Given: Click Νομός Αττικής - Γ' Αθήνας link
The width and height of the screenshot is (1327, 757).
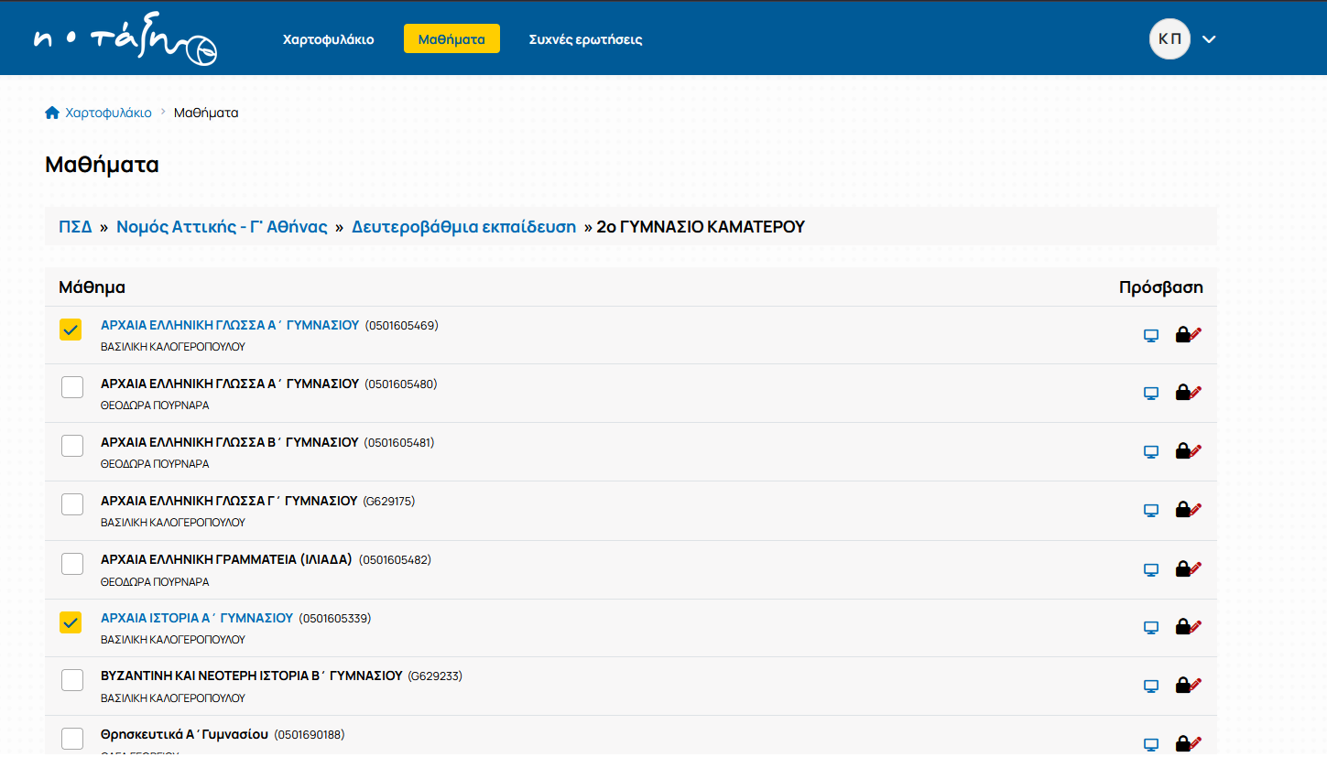Looking at the screenshot, I should [x=222, y=227].
